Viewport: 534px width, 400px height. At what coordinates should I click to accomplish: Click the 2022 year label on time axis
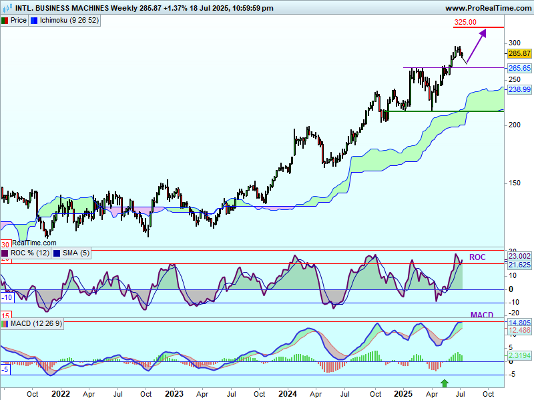[x=61, y=394]
